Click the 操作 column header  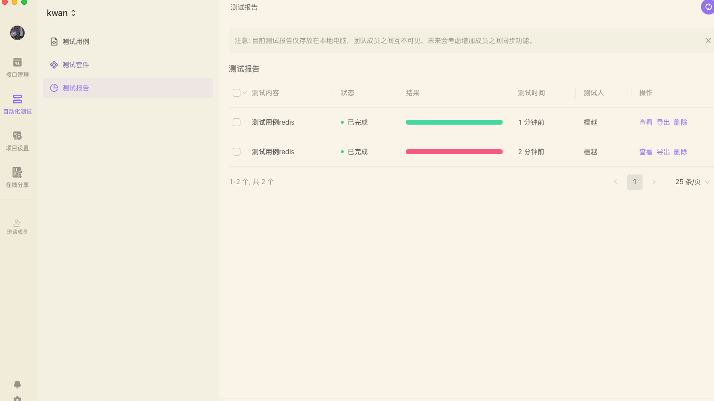(x=646, y=93)
